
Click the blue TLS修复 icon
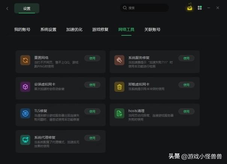(x=25, y=114)
